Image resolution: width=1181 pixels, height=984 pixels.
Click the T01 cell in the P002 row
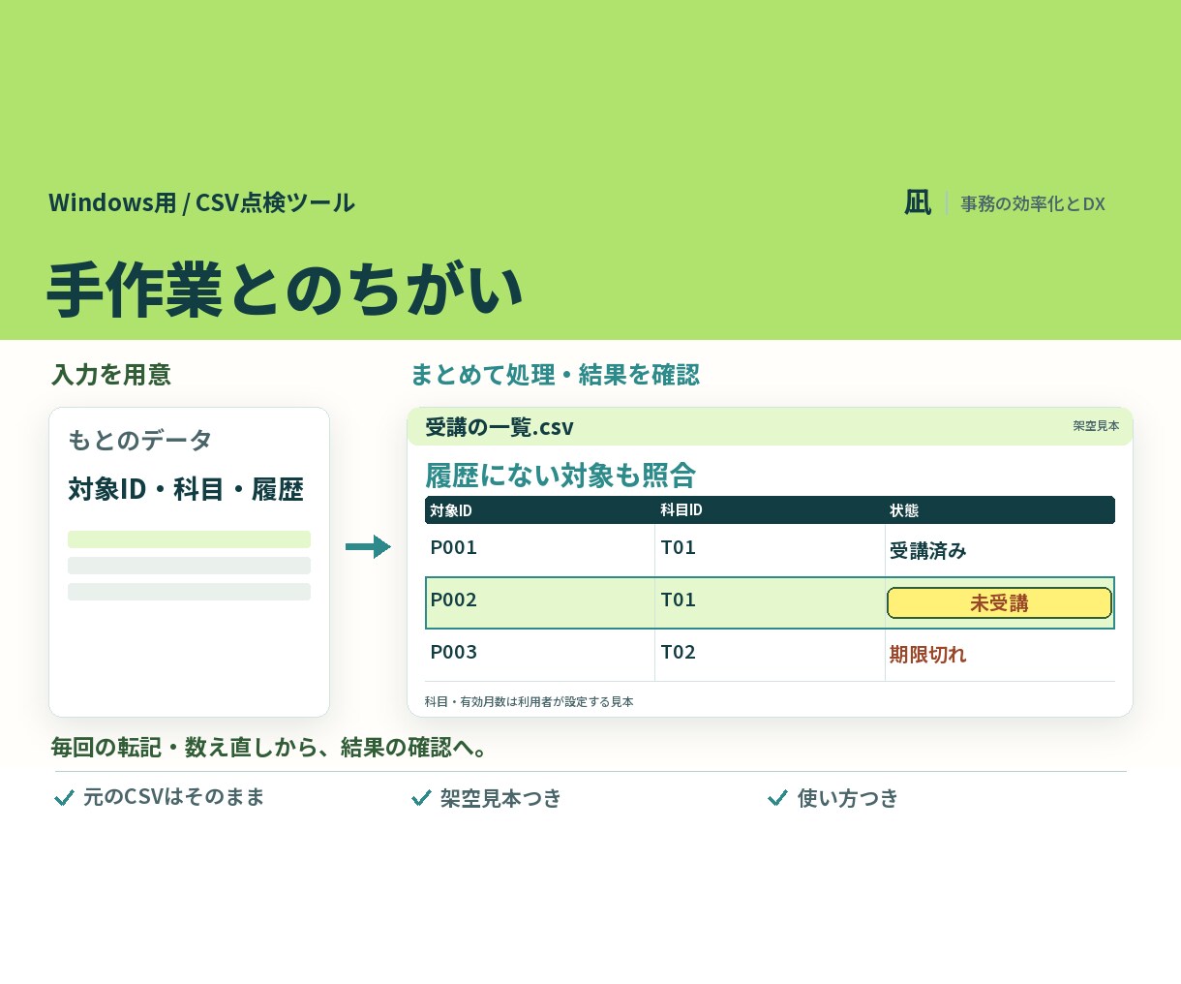[679, 600]
